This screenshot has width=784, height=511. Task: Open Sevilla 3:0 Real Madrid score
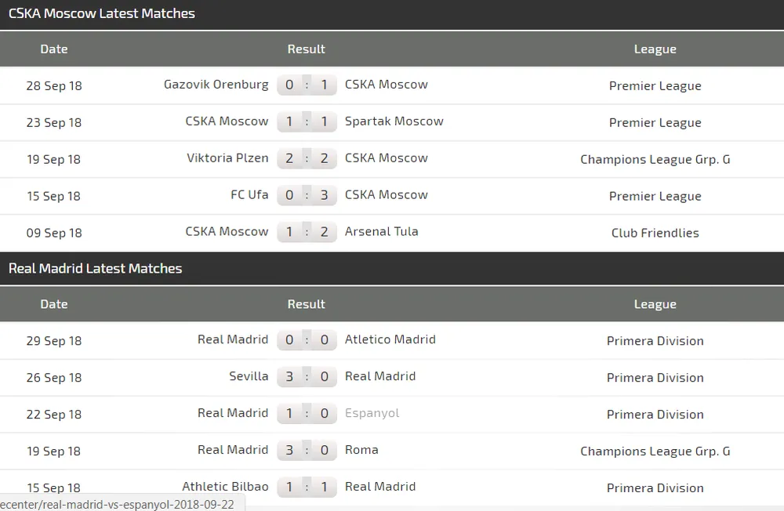click(x=307, y=377)
